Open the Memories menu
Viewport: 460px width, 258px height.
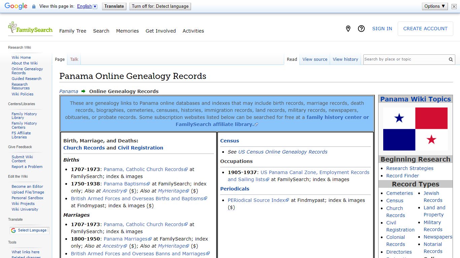tap(127, 31)
